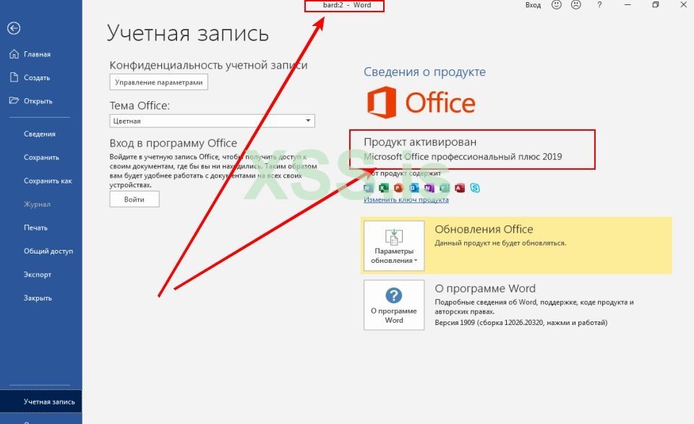Click Закрыть in the sidebar
The width and height of the screenshot is (694, 424).
click(38, 298)
